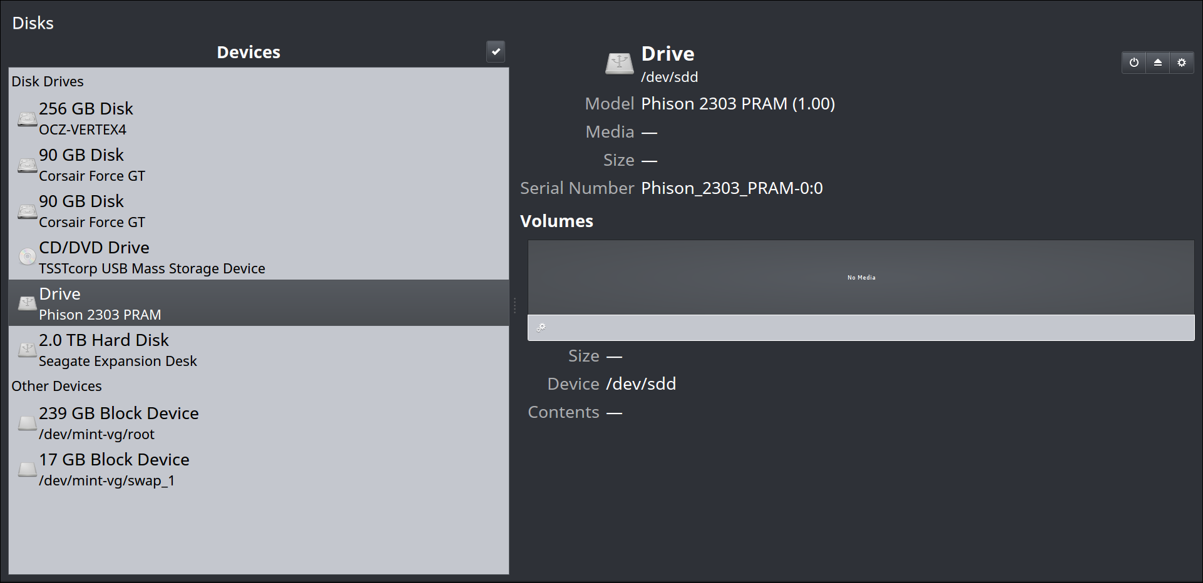
Task: Toggle the device selection checkmark button
Action: click(x=496, y=51)
